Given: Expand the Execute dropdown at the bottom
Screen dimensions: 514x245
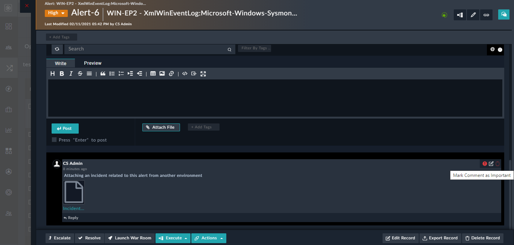Looking at the screenshot, I should 173,238.
